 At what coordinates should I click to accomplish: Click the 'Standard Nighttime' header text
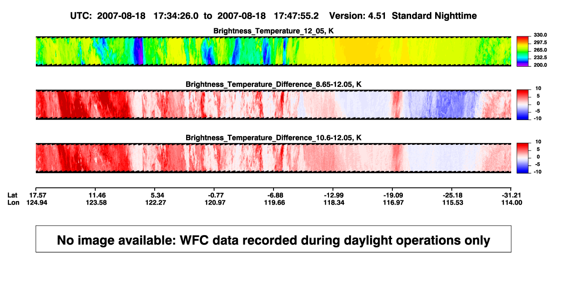click(x=434, y=16)
